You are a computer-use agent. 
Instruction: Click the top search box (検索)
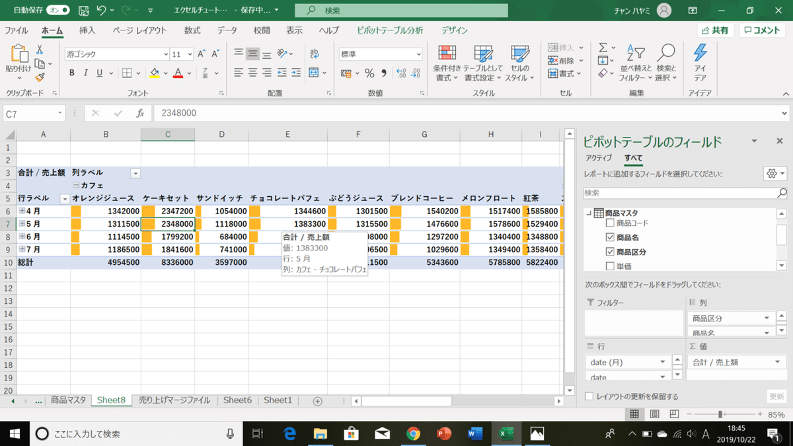[x=401, y=11]
